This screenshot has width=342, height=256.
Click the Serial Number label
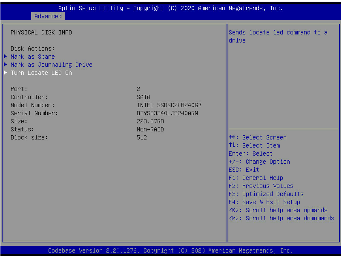pyautogui.click(x=34, y=113)
